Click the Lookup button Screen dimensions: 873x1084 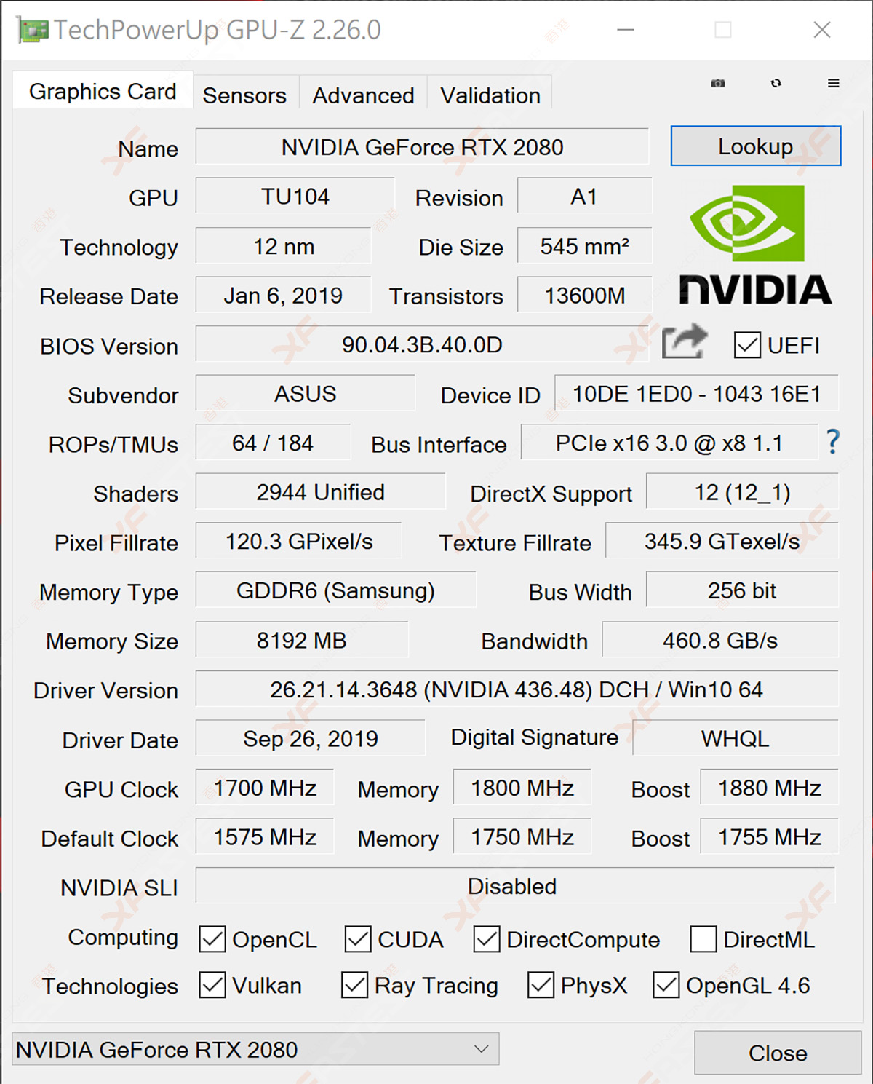click(x=756, y=146)
